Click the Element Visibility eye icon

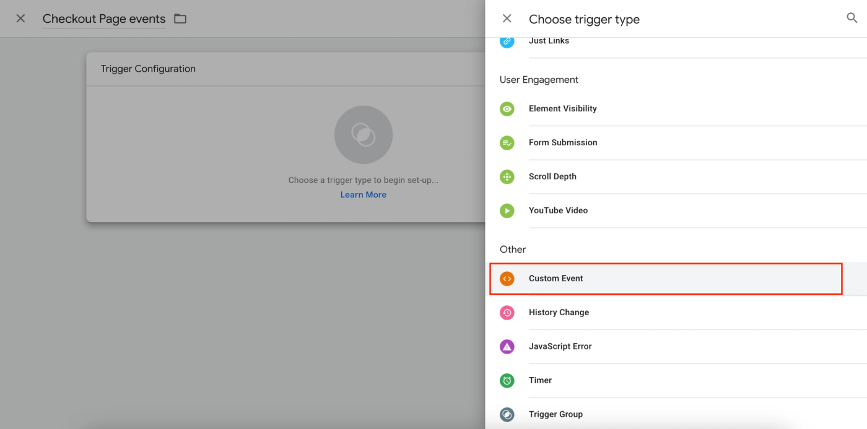point(507,109)
